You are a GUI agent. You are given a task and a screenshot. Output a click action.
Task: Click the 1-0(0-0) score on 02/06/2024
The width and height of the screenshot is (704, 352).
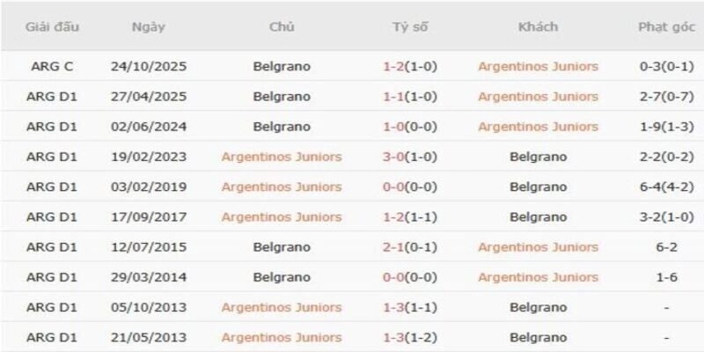410,127
